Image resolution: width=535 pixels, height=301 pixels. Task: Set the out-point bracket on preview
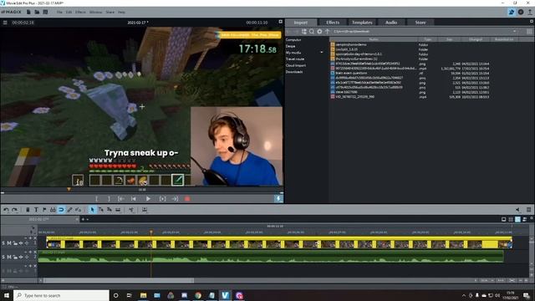pos(109,199)
